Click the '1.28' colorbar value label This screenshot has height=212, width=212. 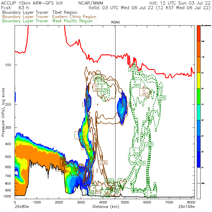tap(203, 57)
